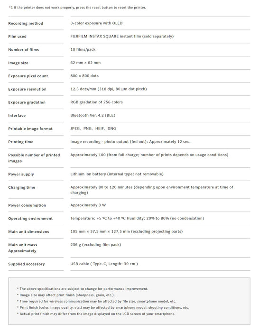Select the 62 mm × 62 mm image size
This screenshot has height=332, width=259.
[x=85, y=63]
